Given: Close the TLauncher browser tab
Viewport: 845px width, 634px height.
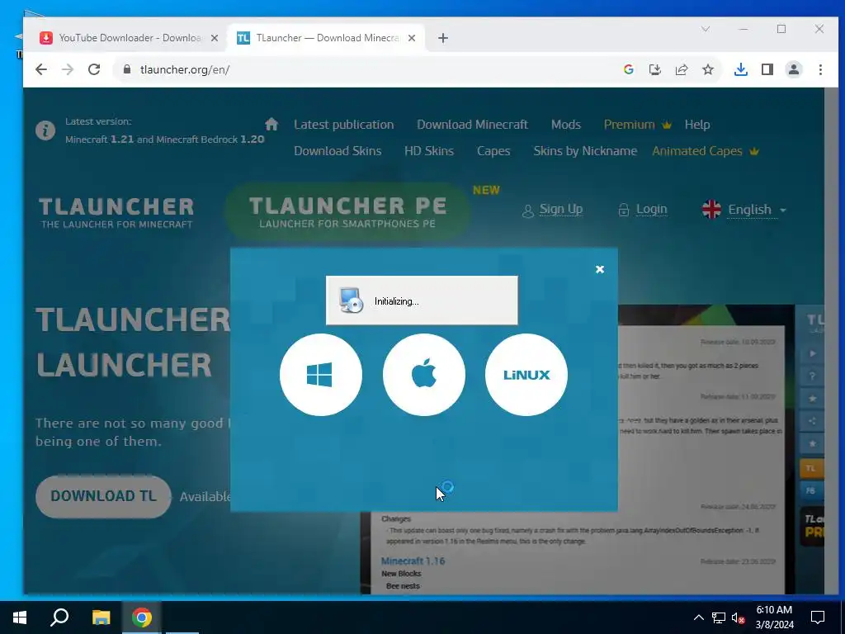Looking at the screenshot, I should point(412,38).
